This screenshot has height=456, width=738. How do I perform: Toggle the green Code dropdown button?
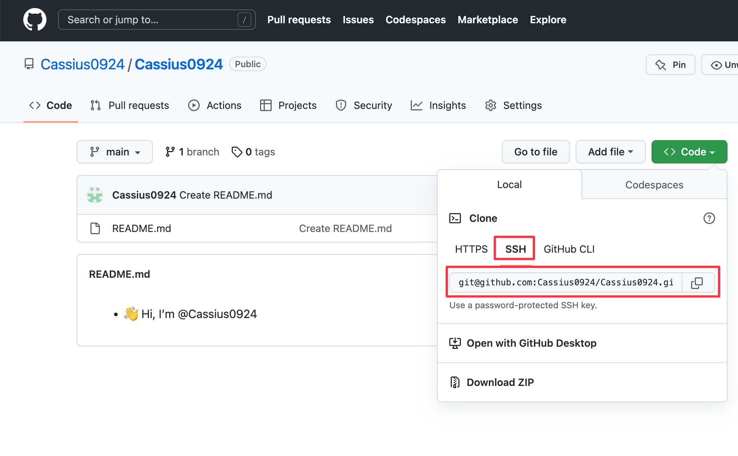point(689,152)
